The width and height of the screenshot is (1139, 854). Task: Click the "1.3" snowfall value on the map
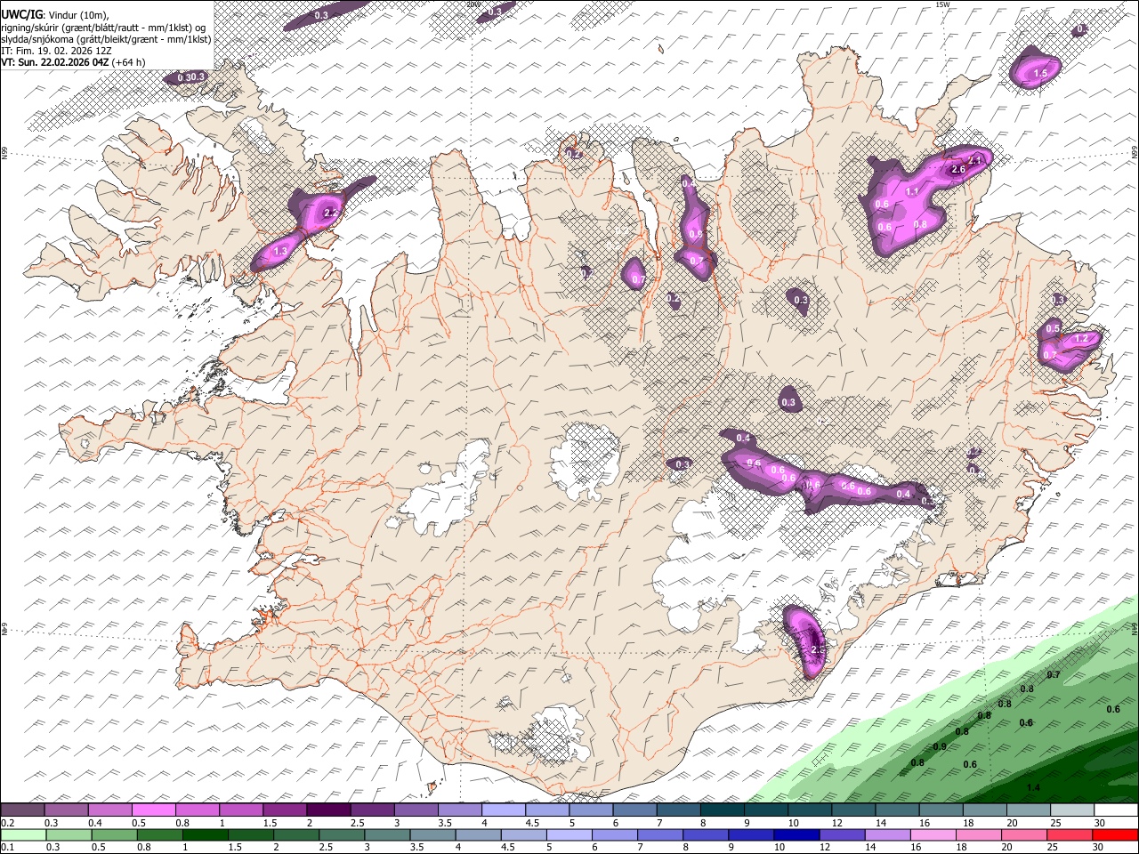point(280,252)
